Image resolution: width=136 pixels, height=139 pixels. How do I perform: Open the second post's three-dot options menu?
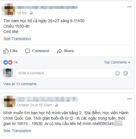click(x=129, y=99)
